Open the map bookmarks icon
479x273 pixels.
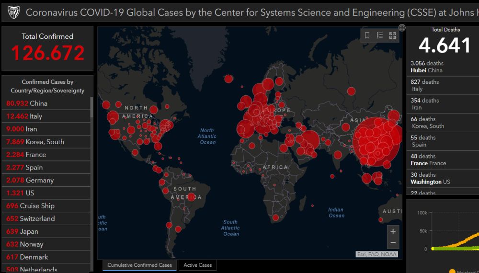[x=367, y=35]
